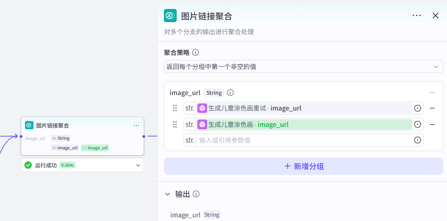Delete the 生成儿童涂色画 image_url reference
The height and width of the screenshot is (221, 447).
[432, 125]
